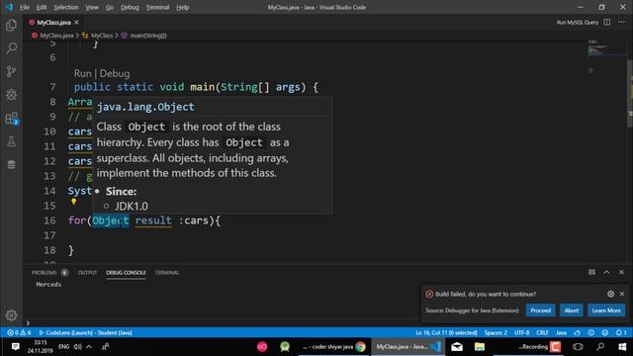Click Run MySQL Query button
Image resolution: width=633 pixels, height=356 pixels.
pos(578,22)
